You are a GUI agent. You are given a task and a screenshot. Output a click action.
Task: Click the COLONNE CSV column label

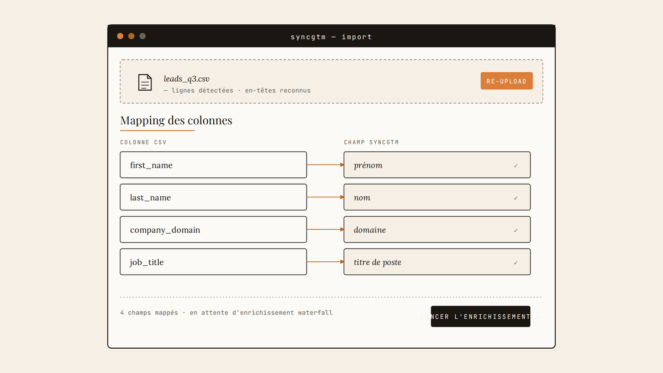[x=144, y=142]
